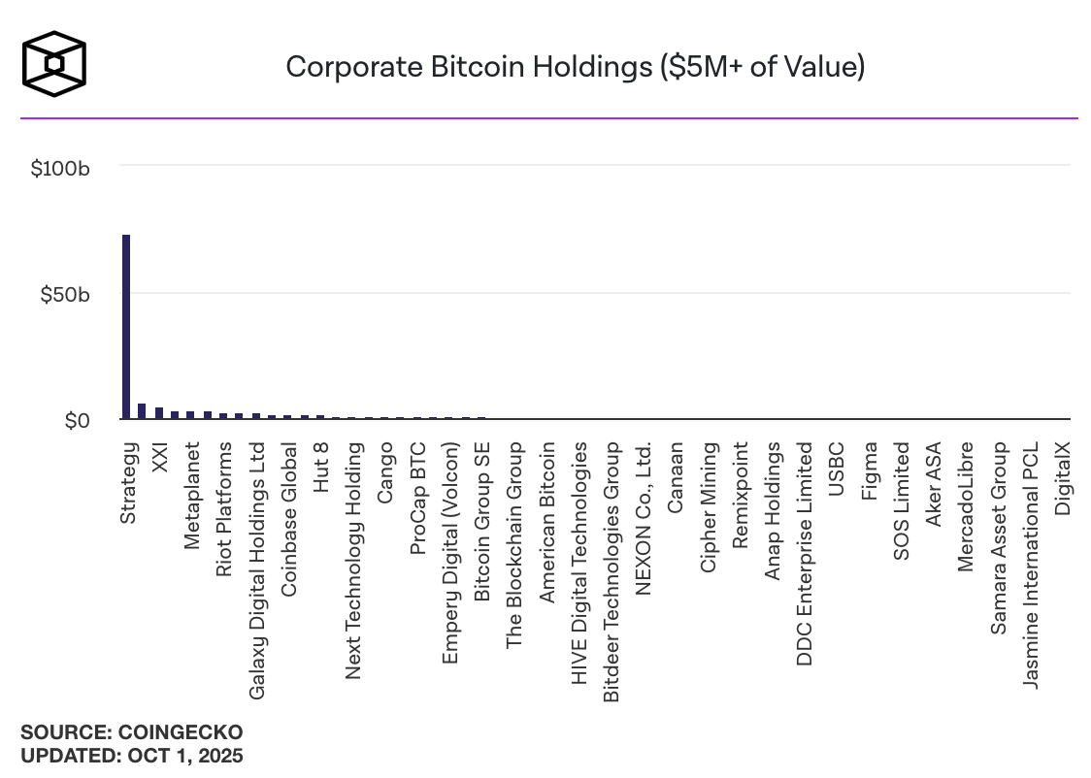
Task: Click the Metaplanet axis label
Action: [x=192, y=496]
